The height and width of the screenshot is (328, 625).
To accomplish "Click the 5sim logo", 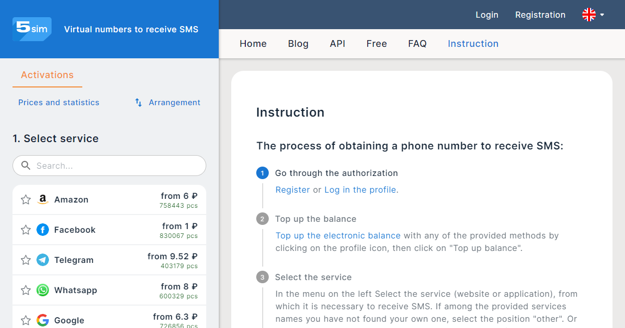I will [x=32, y=29].
